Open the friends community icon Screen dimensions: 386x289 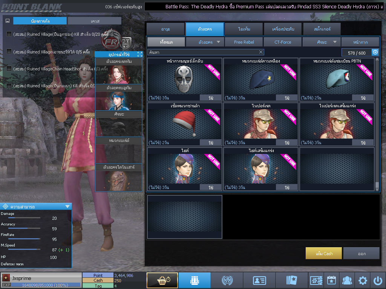coord(347,280)
